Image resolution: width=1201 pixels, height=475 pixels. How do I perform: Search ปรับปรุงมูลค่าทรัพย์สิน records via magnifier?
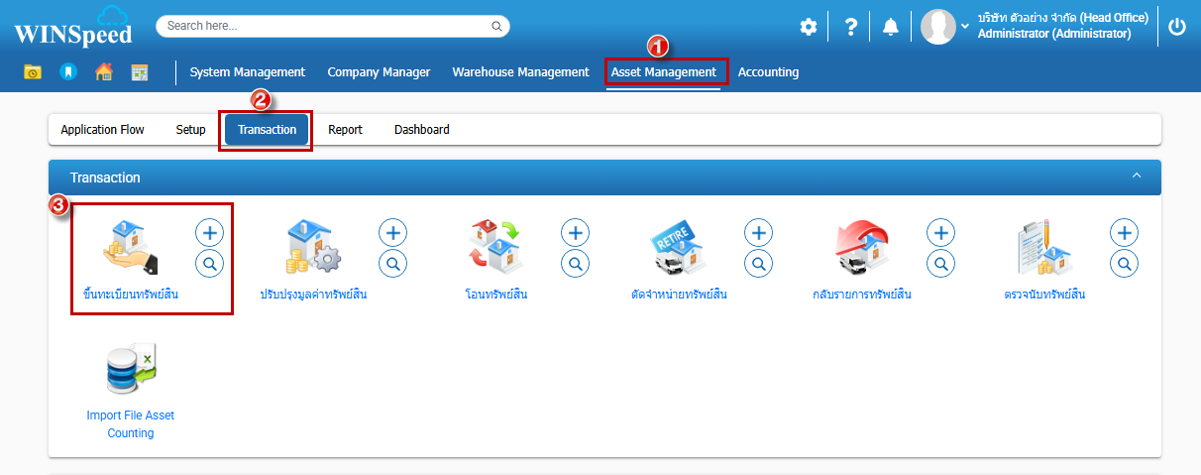tap(393, 264)
